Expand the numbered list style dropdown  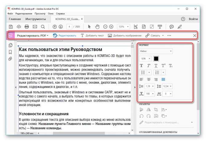pos(163,72)
